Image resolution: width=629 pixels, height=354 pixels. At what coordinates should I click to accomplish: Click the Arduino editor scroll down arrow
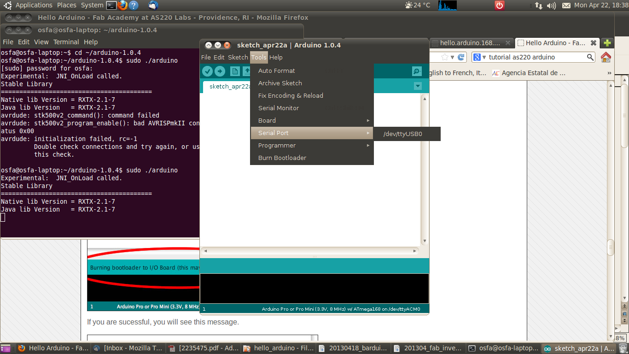pyautogui.click(x=425, y=241)
